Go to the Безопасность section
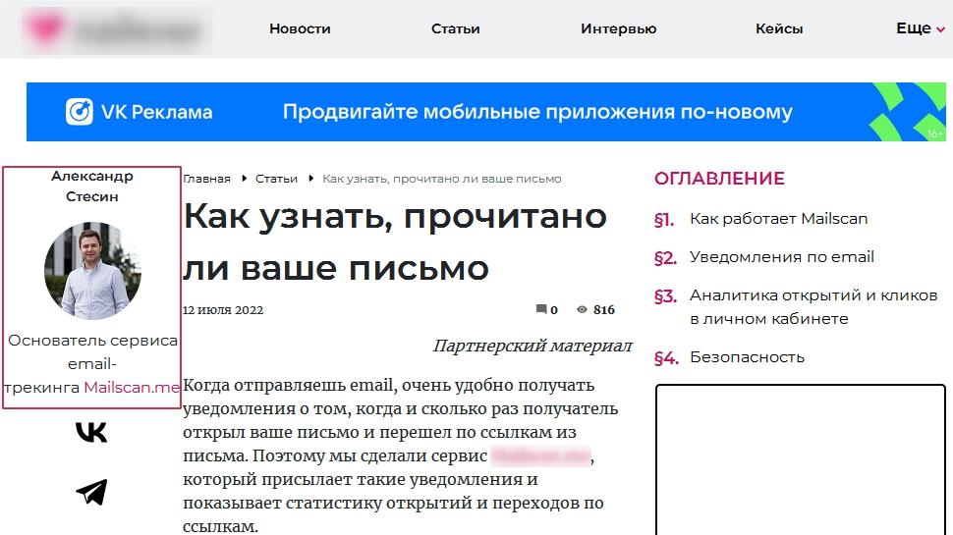Screen dimensions: 953x535 click(747, 357)
